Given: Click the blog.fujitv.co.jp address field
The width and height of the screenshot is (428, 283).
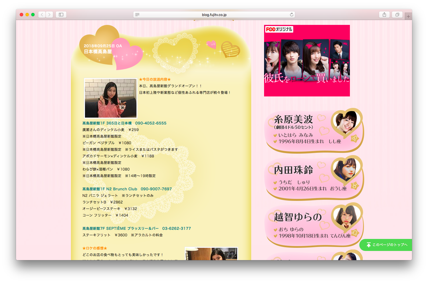Looking at the screenshot, I should point(214,15).
